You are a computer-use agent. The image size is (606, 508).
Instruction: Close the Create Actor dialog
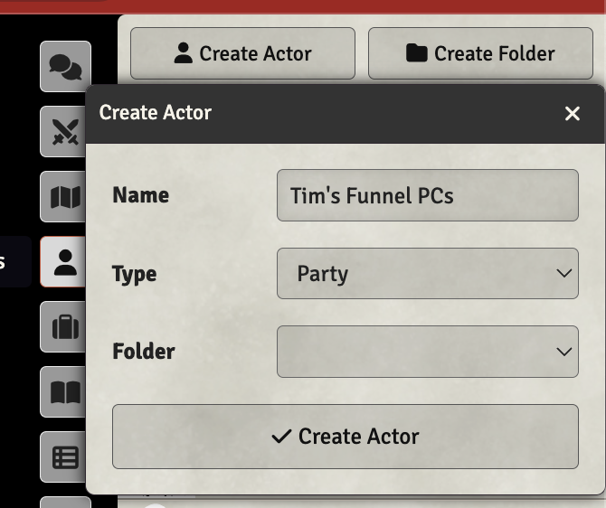pyautogui.click(x=572, y=114)
